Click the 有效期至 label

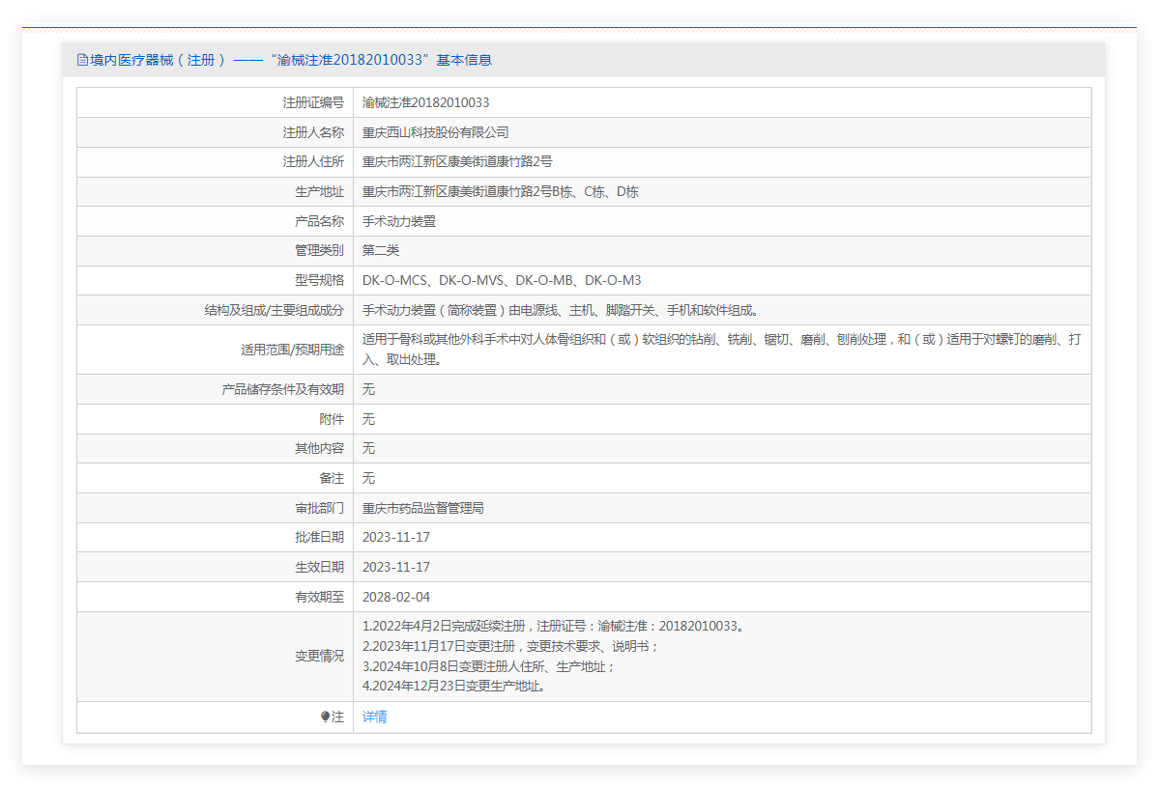click(319, 597)
